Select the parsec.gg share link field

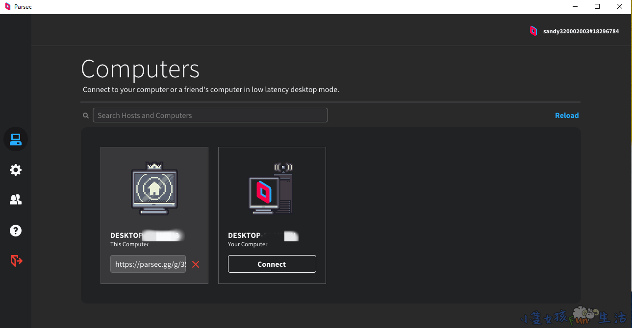coord(148,264)
